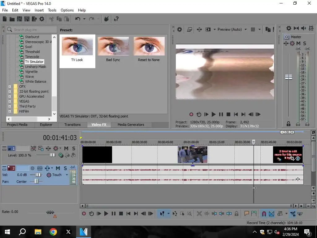Select the Reset to None preset
Image resolution: width=317 pixels, height=238 pixels.
(149, 50)
